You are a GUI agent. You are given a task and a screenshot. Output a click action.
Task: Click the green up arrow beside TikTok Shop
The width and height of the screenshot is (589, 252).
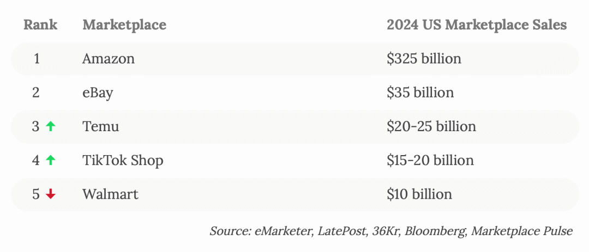pos(50,160)
